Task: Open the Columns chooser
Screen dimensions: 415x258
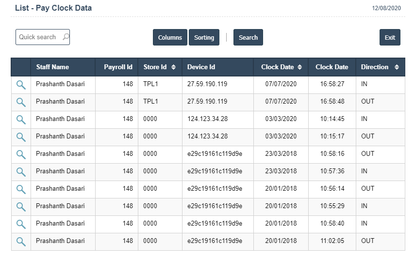Action: 170,37
